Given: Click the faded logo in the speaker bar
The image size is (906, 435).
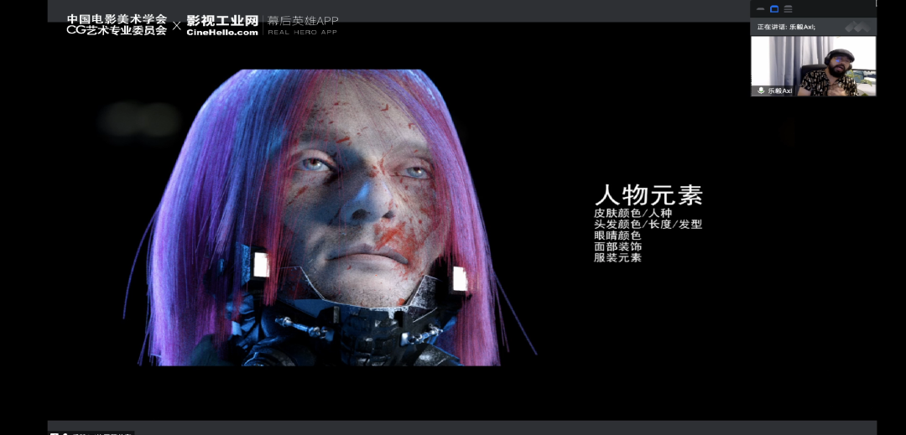Looking at the screenshot, I should pyautogui.click(x=855, y=27).
